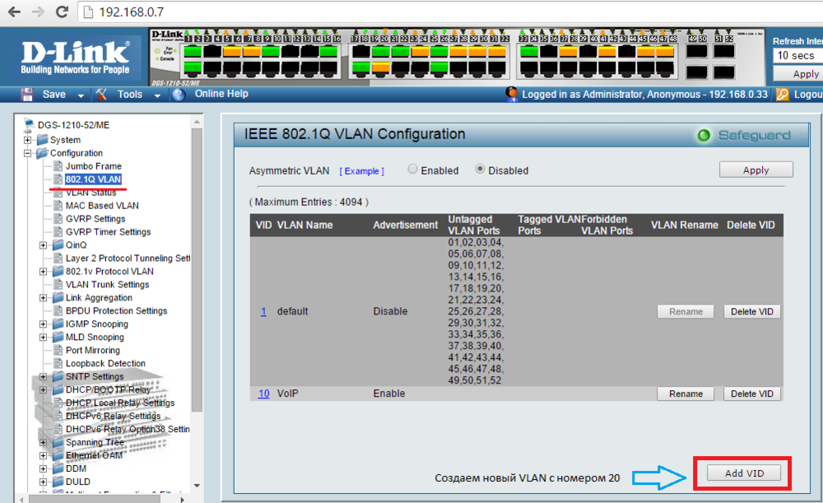
Task: Open the Tools dropdown menu
Action: (157, 95)
